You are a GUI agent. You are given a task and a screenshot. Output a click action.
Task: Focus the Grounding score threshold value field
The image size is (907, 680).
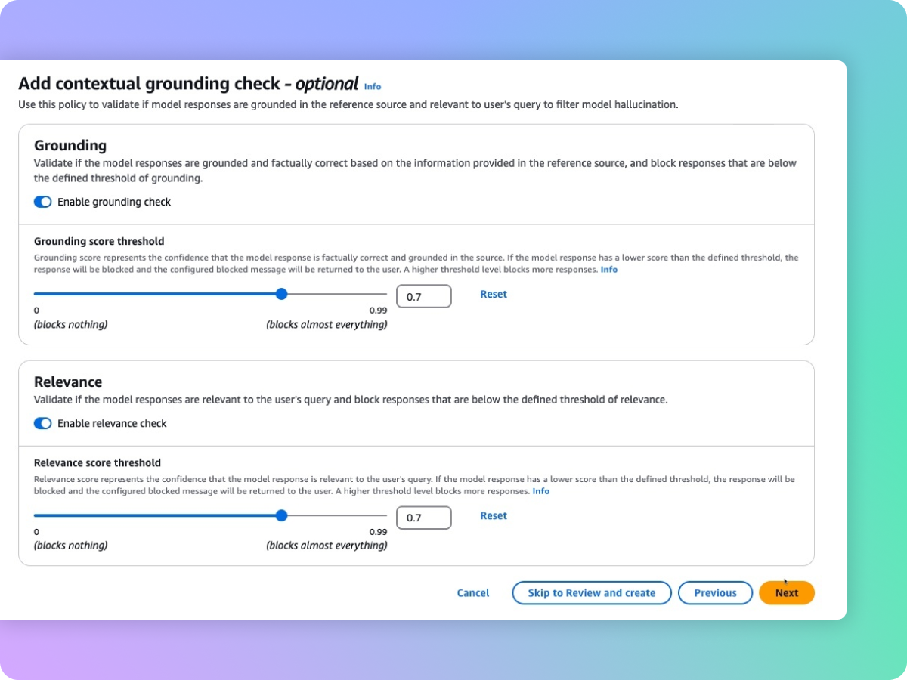[x=423, y=296]
